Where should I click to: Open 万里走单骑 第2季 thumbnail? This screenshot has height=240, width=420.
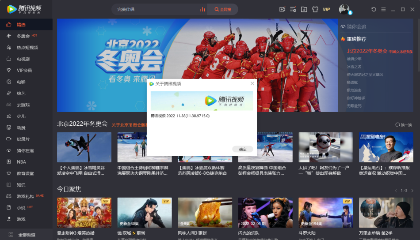(386, 213)
